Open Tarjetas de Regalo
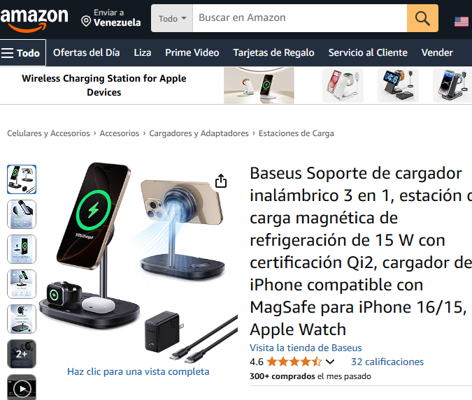This screenshot has height=400, width=472. 273,52
